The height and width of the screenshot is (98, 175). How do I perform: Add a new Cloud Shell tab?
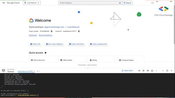(37, 71)
